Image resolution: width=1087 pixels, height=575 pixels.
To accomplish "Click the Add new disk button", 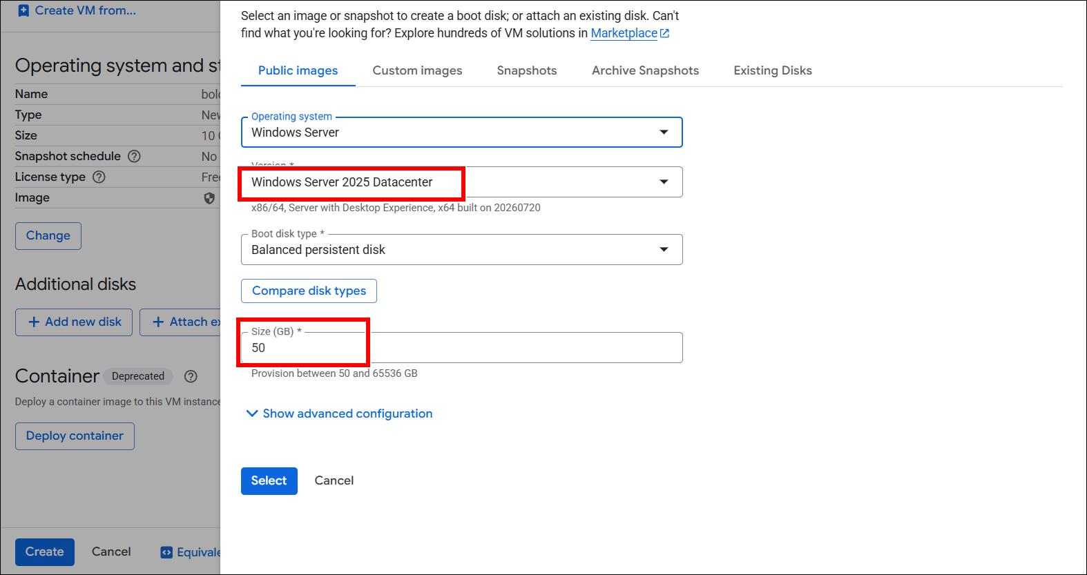I will [74, 322].
